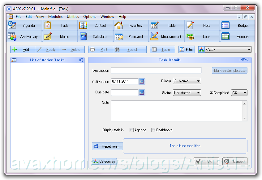The image size is (262, 180).
Task: Expand the Priority dropdown
Action: [198, 81]
